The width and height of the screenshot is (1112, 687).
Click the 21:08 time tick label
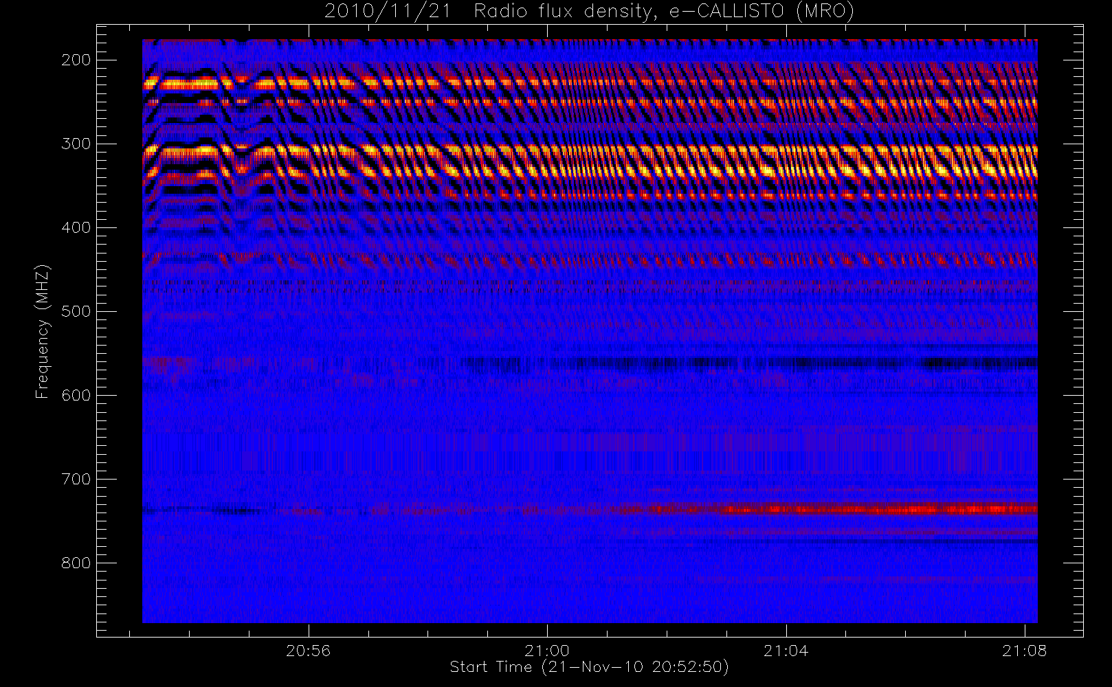(1024, 651)
